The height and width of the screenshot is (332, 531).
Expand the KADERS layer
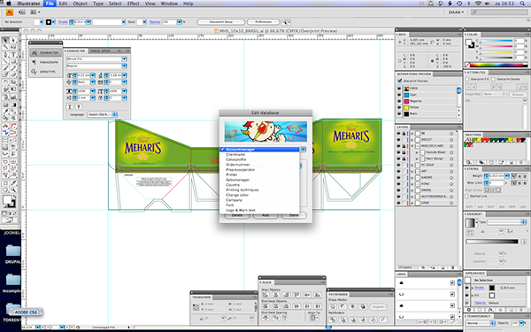(x=412, y=178)
